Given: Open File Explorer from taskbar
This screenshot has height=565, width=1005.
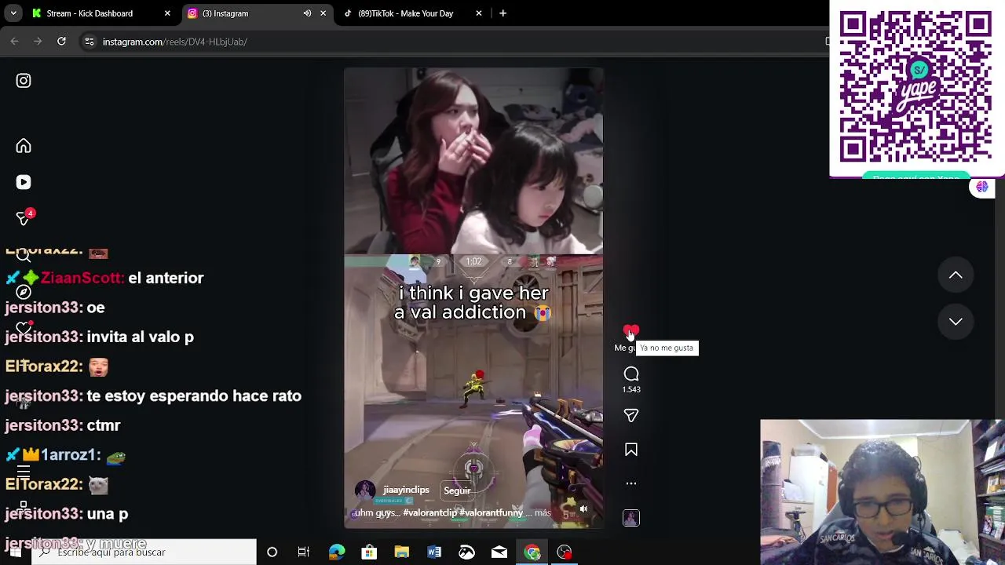Looking at the screenshot, I should point(401,552).
